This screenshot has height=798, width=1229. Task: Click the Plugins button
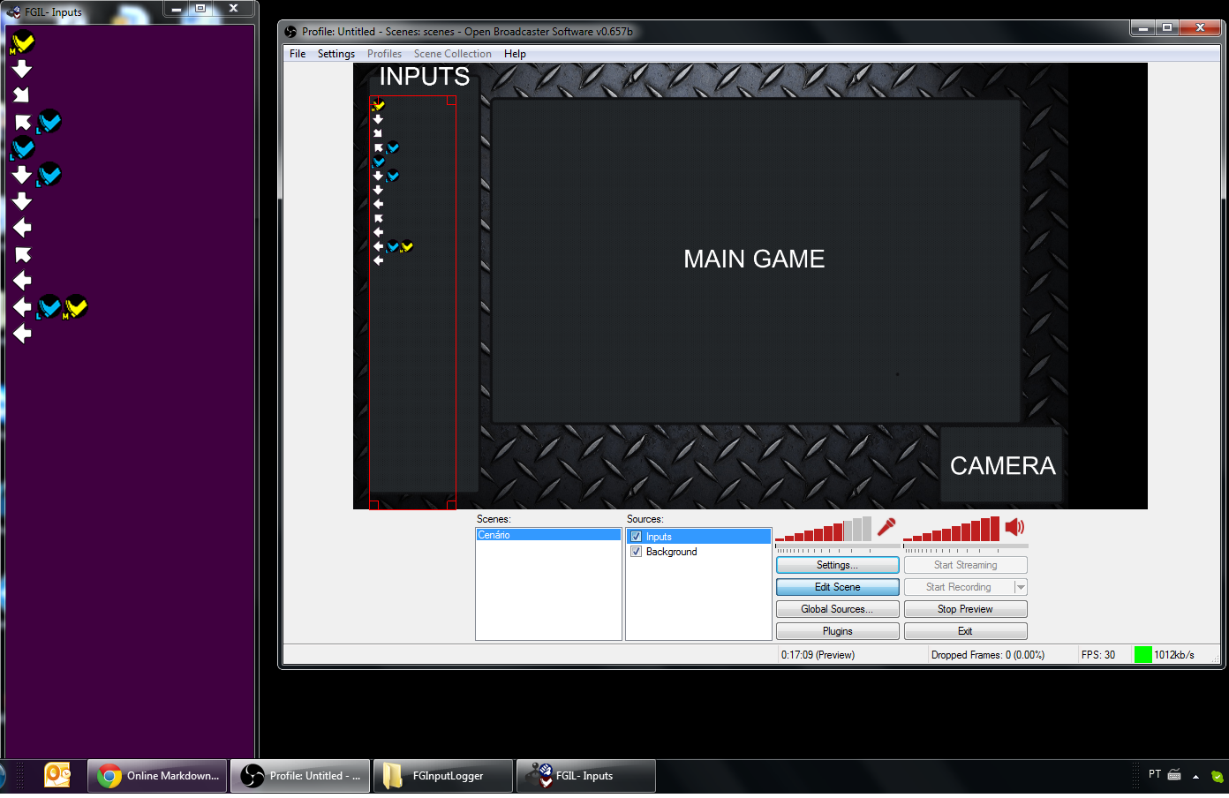(837, 631)
